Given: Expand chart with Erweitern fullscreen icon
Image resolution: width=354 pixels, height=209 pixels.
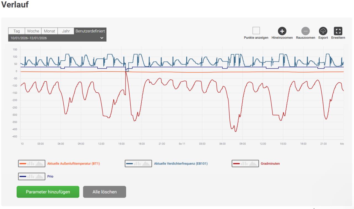Looking at the screenshot, I should click(338, 31).
